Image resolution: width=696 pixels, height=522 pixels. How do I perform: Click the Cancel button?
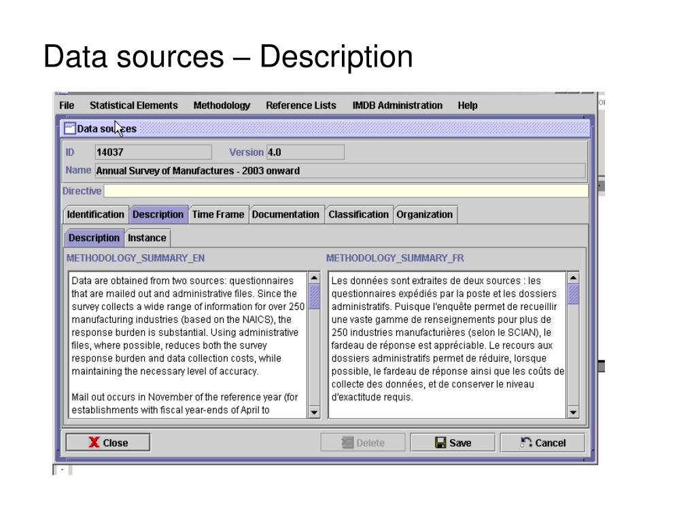tap(542, 442)
